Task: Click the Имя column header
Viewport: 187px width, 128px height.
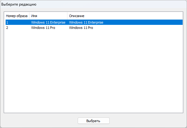Action: pyautogui.click(x=48, y=16)
